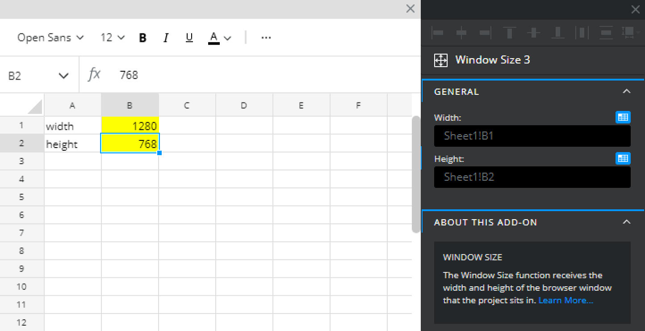Click the Window Size add-on icon

tap(441, 60)
